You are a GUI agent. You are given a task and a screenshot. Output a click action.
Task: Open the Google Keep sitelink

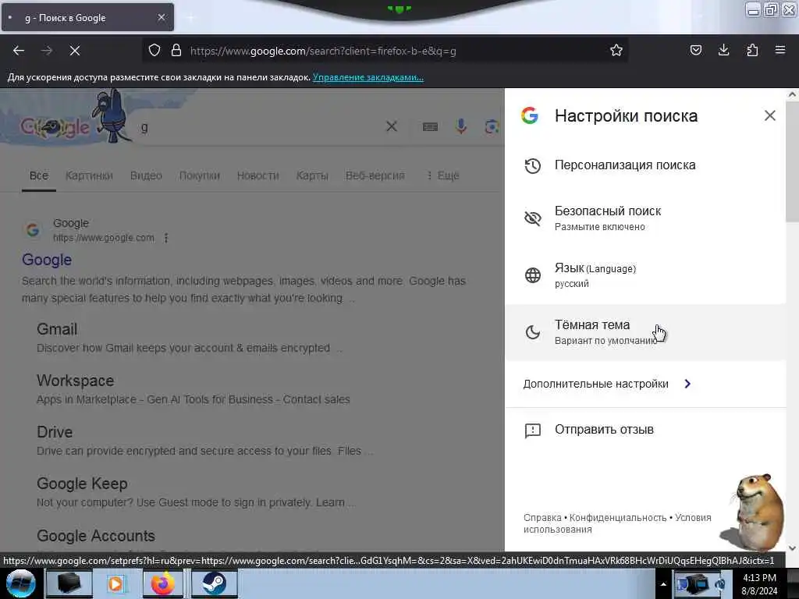(x=82, y=484)
